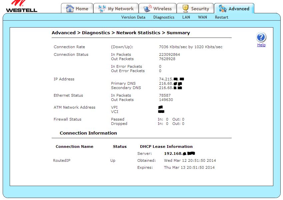The image size is (283, 200).
Task: Click the ATM Network Address label
Action: (74, 107)
